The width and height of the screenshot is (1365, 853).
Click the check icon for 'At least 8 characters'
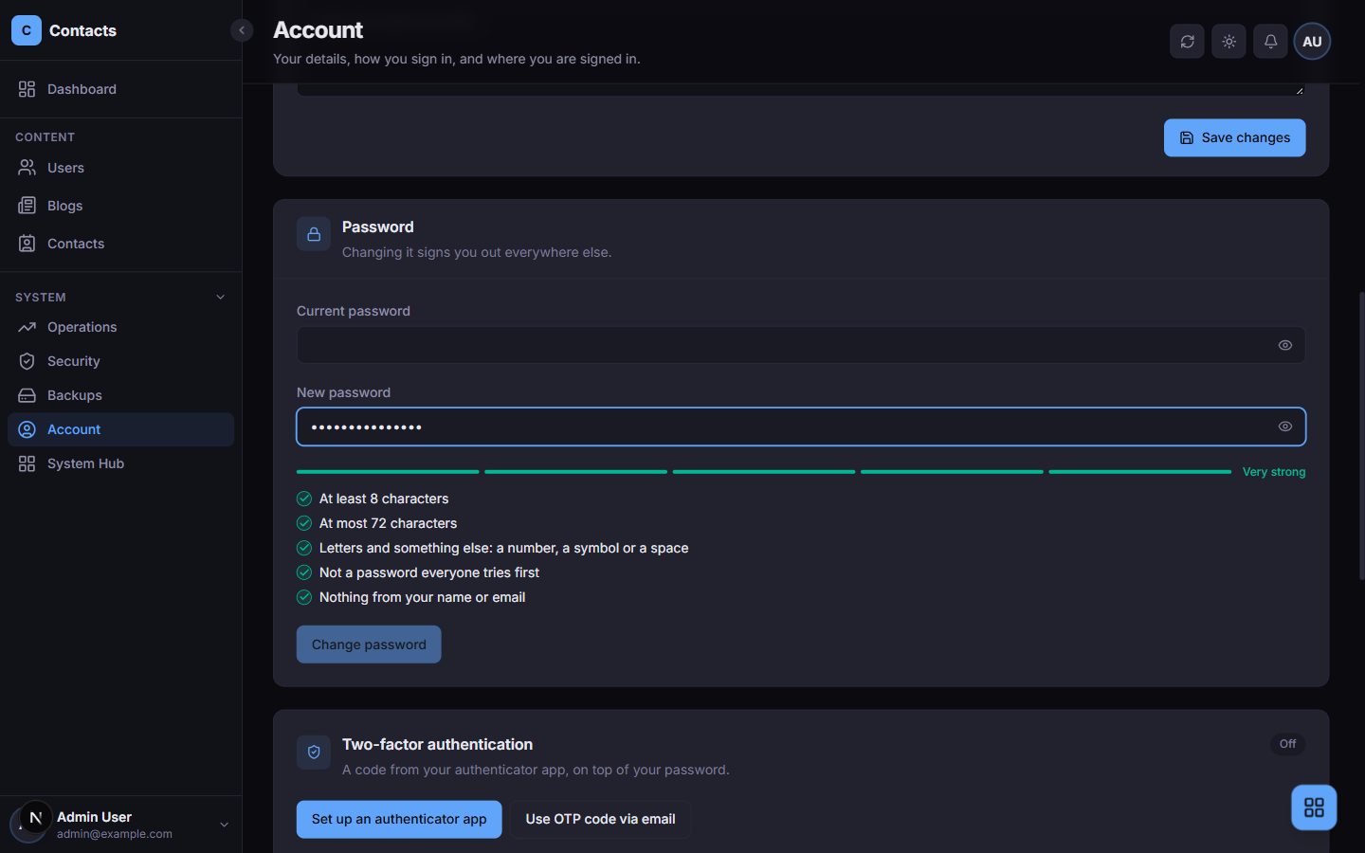304,499
